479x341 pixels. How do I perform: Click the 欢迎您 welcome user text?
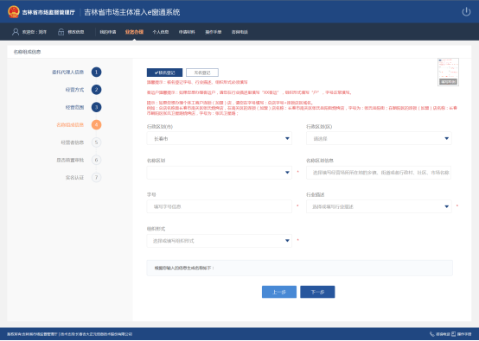coord(35,32)
